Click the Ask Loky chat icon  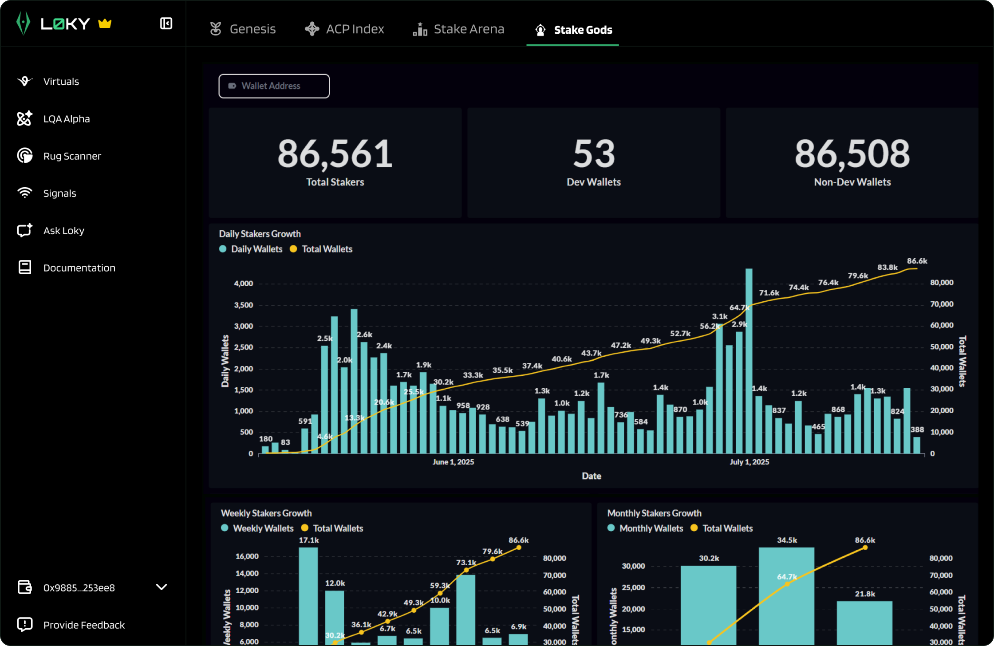[x=25, y=230]
